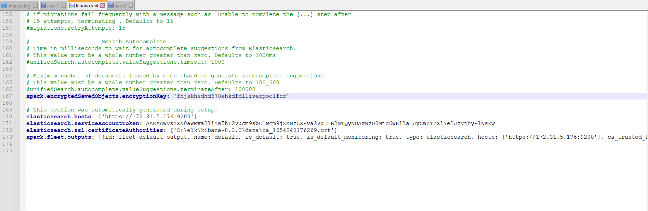Image resolution: width=648 pixels, height=211 pixels.
Task: Click the xpack.encryptedSavedObjects.encryptionKey key
Action: 96,96
